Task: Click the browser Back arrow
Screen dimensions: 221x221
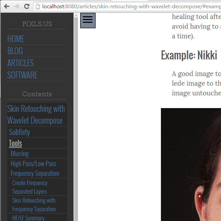Action: click(7, 6)
